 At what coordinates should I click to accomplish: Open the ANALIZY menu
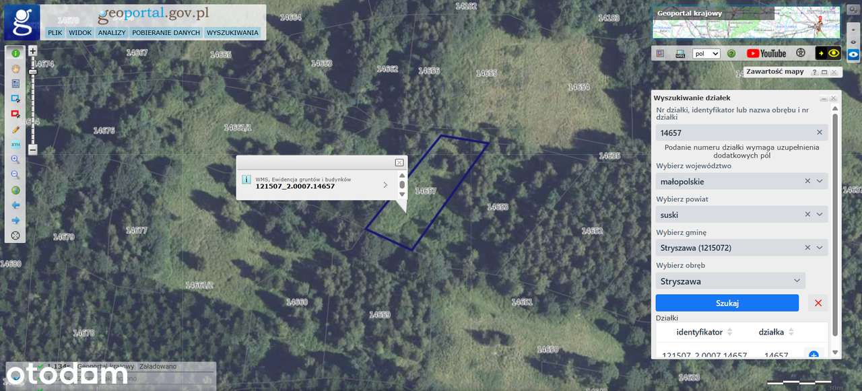pos(111,32)
